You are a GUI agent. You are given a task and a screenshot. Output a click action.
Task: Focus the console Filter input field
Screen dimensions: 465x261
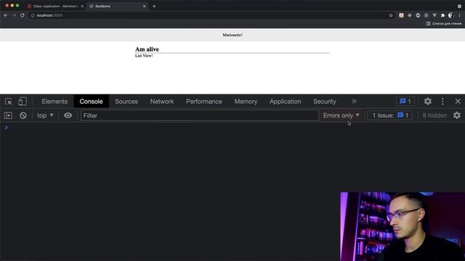[200, 115]
